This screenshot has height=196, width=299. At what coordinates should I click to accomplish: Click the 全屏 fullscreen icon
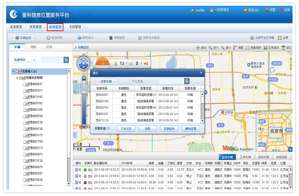[280, 38]
